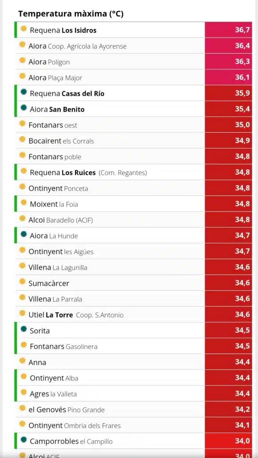Open Ontinyent Ponceta station entry

133,188
